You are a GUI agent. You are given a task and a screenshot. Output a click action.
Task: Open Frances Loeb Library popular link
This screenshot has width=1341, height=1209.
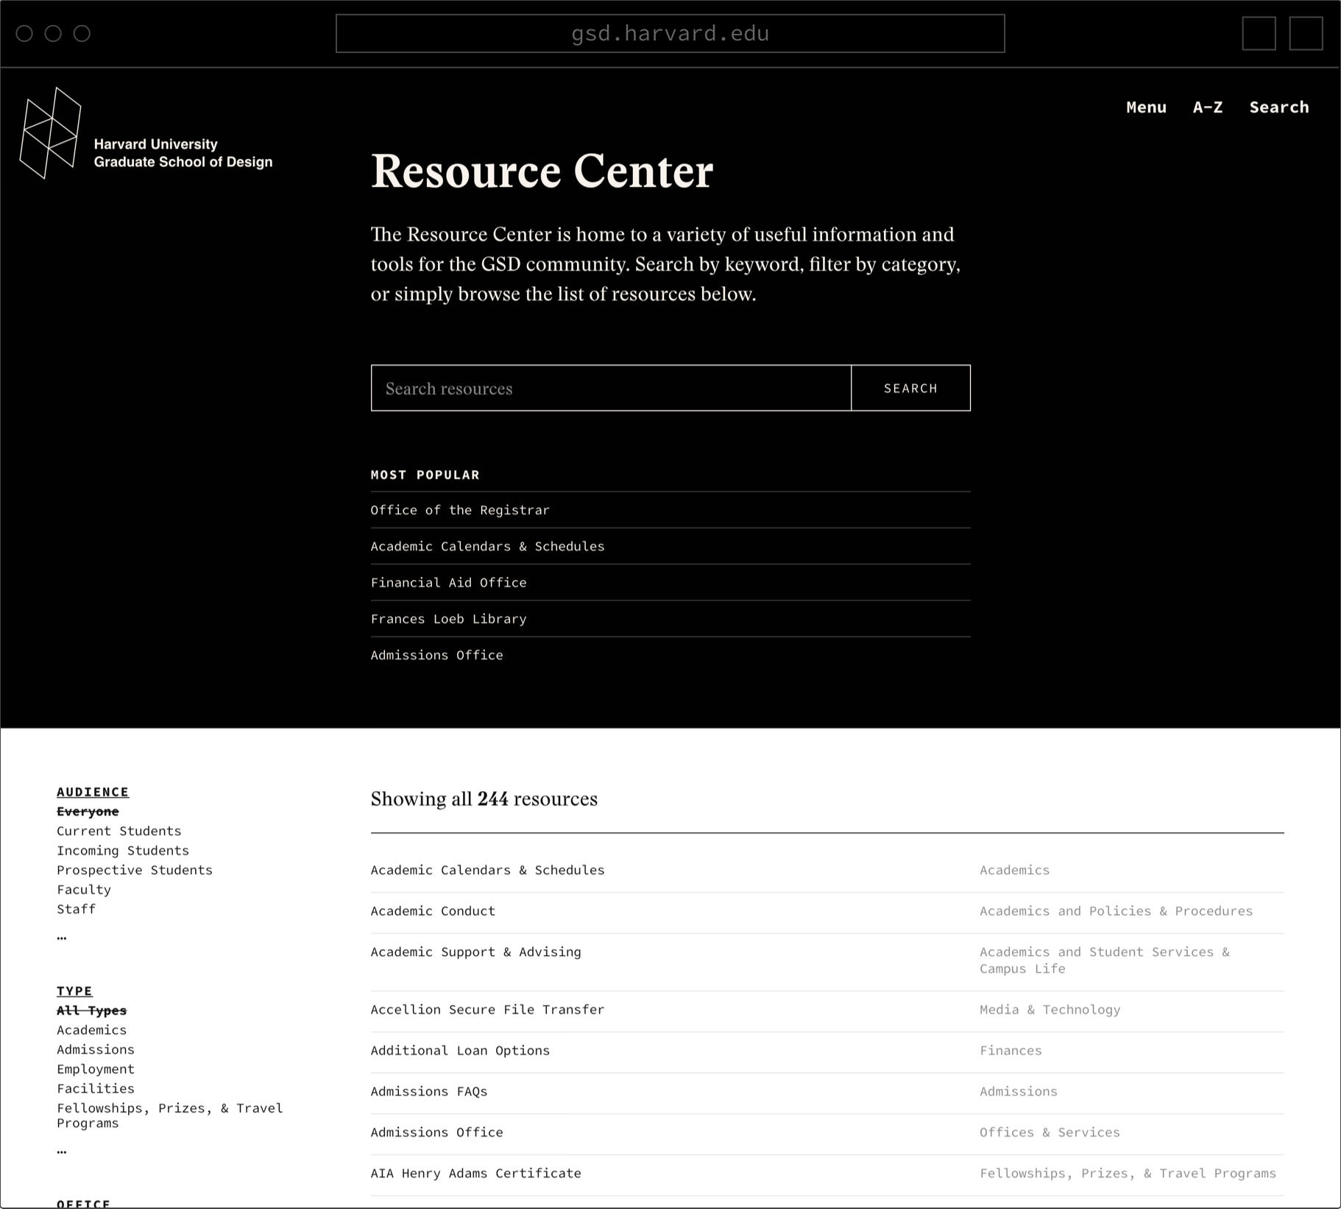point(448,619)
